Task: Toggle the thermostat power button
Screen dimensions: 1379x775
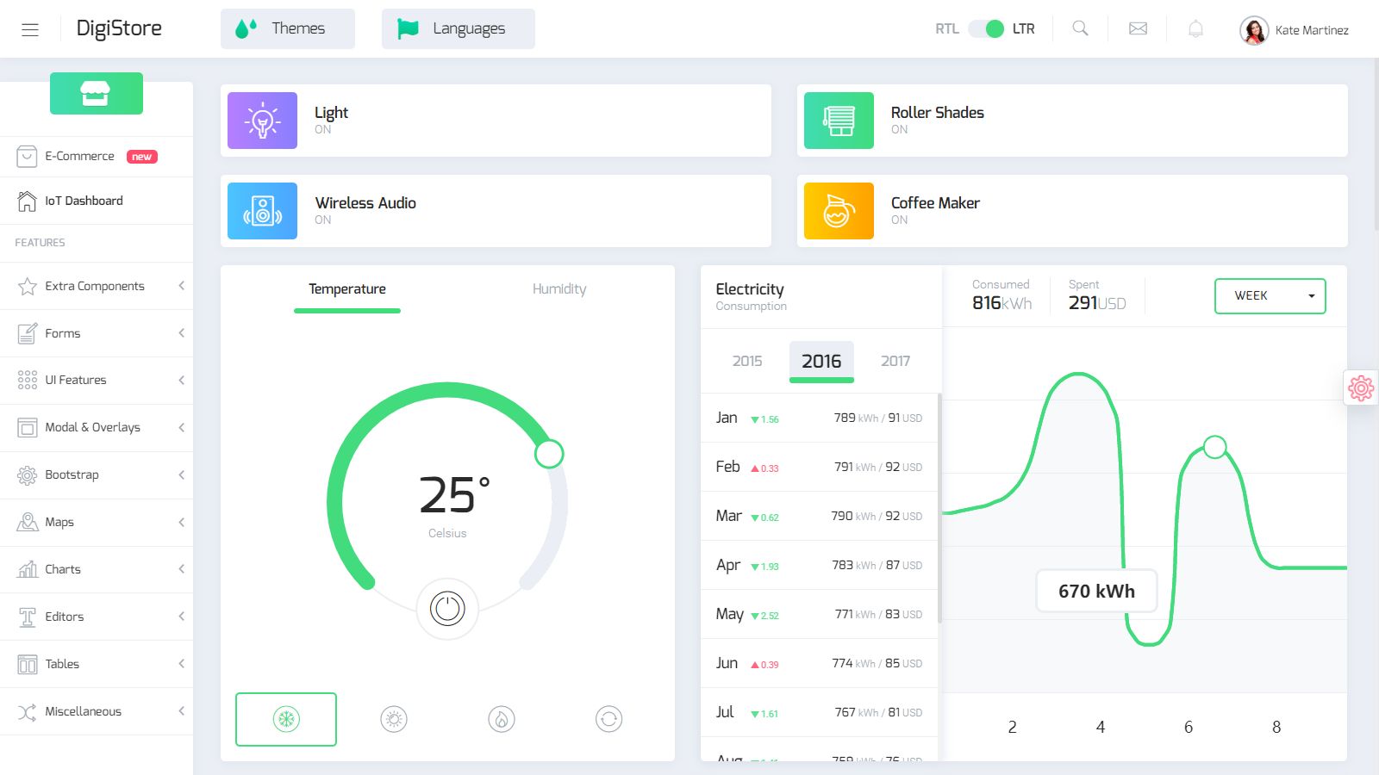Action: pyautogui.click(x=447, y=609)
